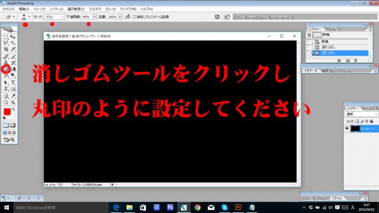Select the Zoom magnifier tool
379x213 pixels.
pos(13,102)
